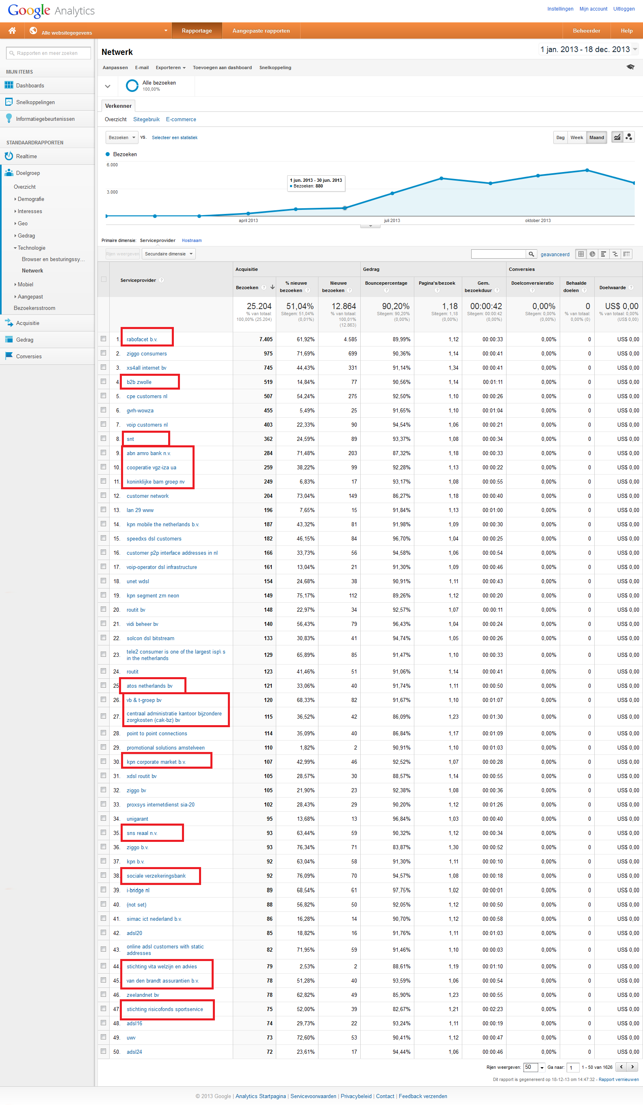Tick the select-all checkbox in table header
Viewport: 643px width, 1105px height.
(104, 279)
